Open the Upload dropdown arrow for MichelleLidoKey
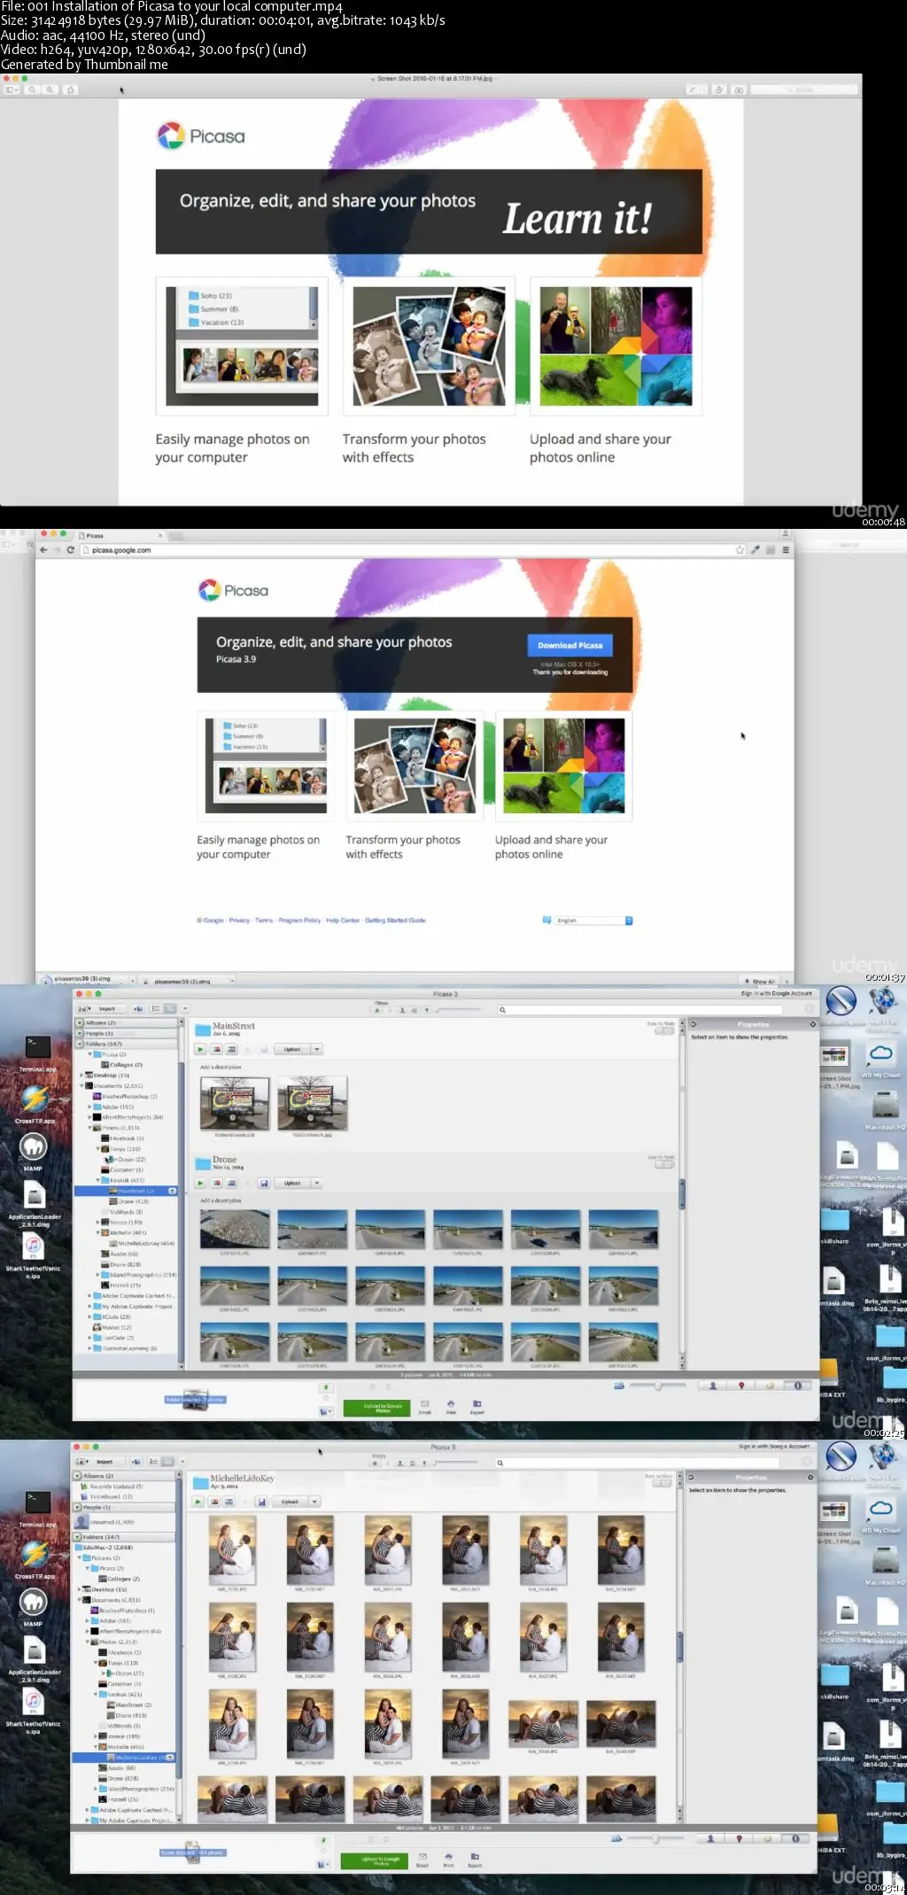Screen dimensions: 907x1895 point(315,1502)
